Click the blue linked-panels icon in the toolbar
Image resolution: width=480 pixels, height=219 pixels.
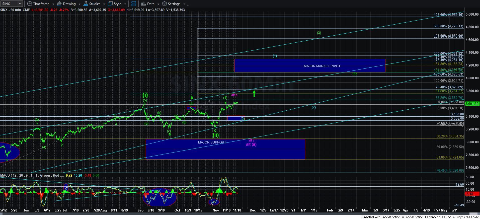coord(133,4)
